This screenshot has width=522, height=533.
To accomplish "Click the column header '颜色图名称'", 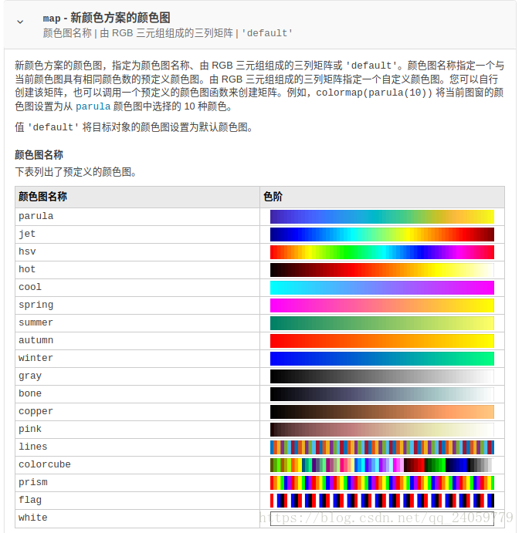I will [137, 197].
